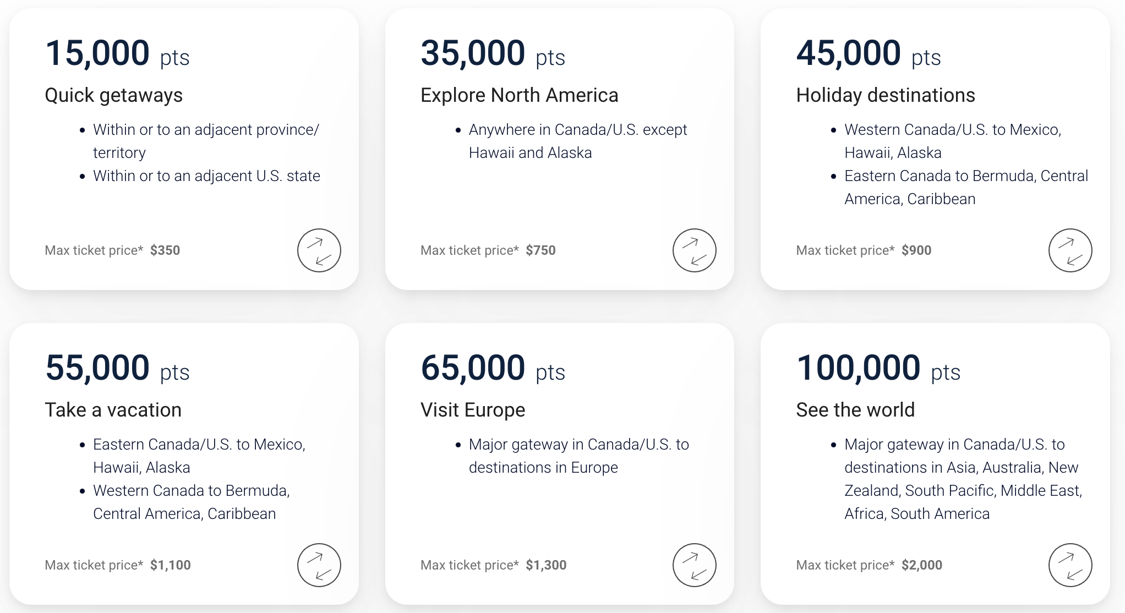Image resolution: width=1125 pixels, height=613 pixels.
Task: Expand the Holiday destinations card via arrows icon
Action: coord(1069,250)
